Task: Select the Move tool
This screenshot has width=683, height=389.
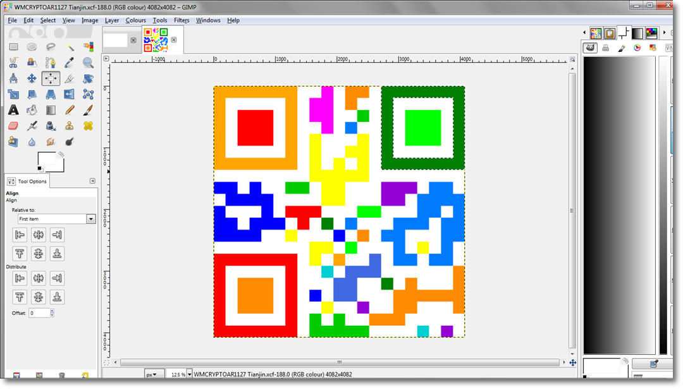Action: 32,78
